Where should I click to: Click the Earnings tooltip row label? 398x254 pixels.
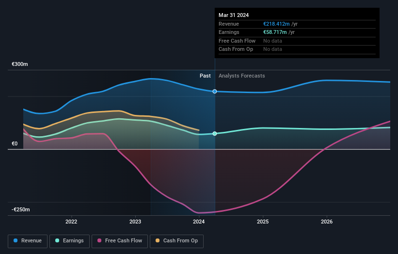229,32
